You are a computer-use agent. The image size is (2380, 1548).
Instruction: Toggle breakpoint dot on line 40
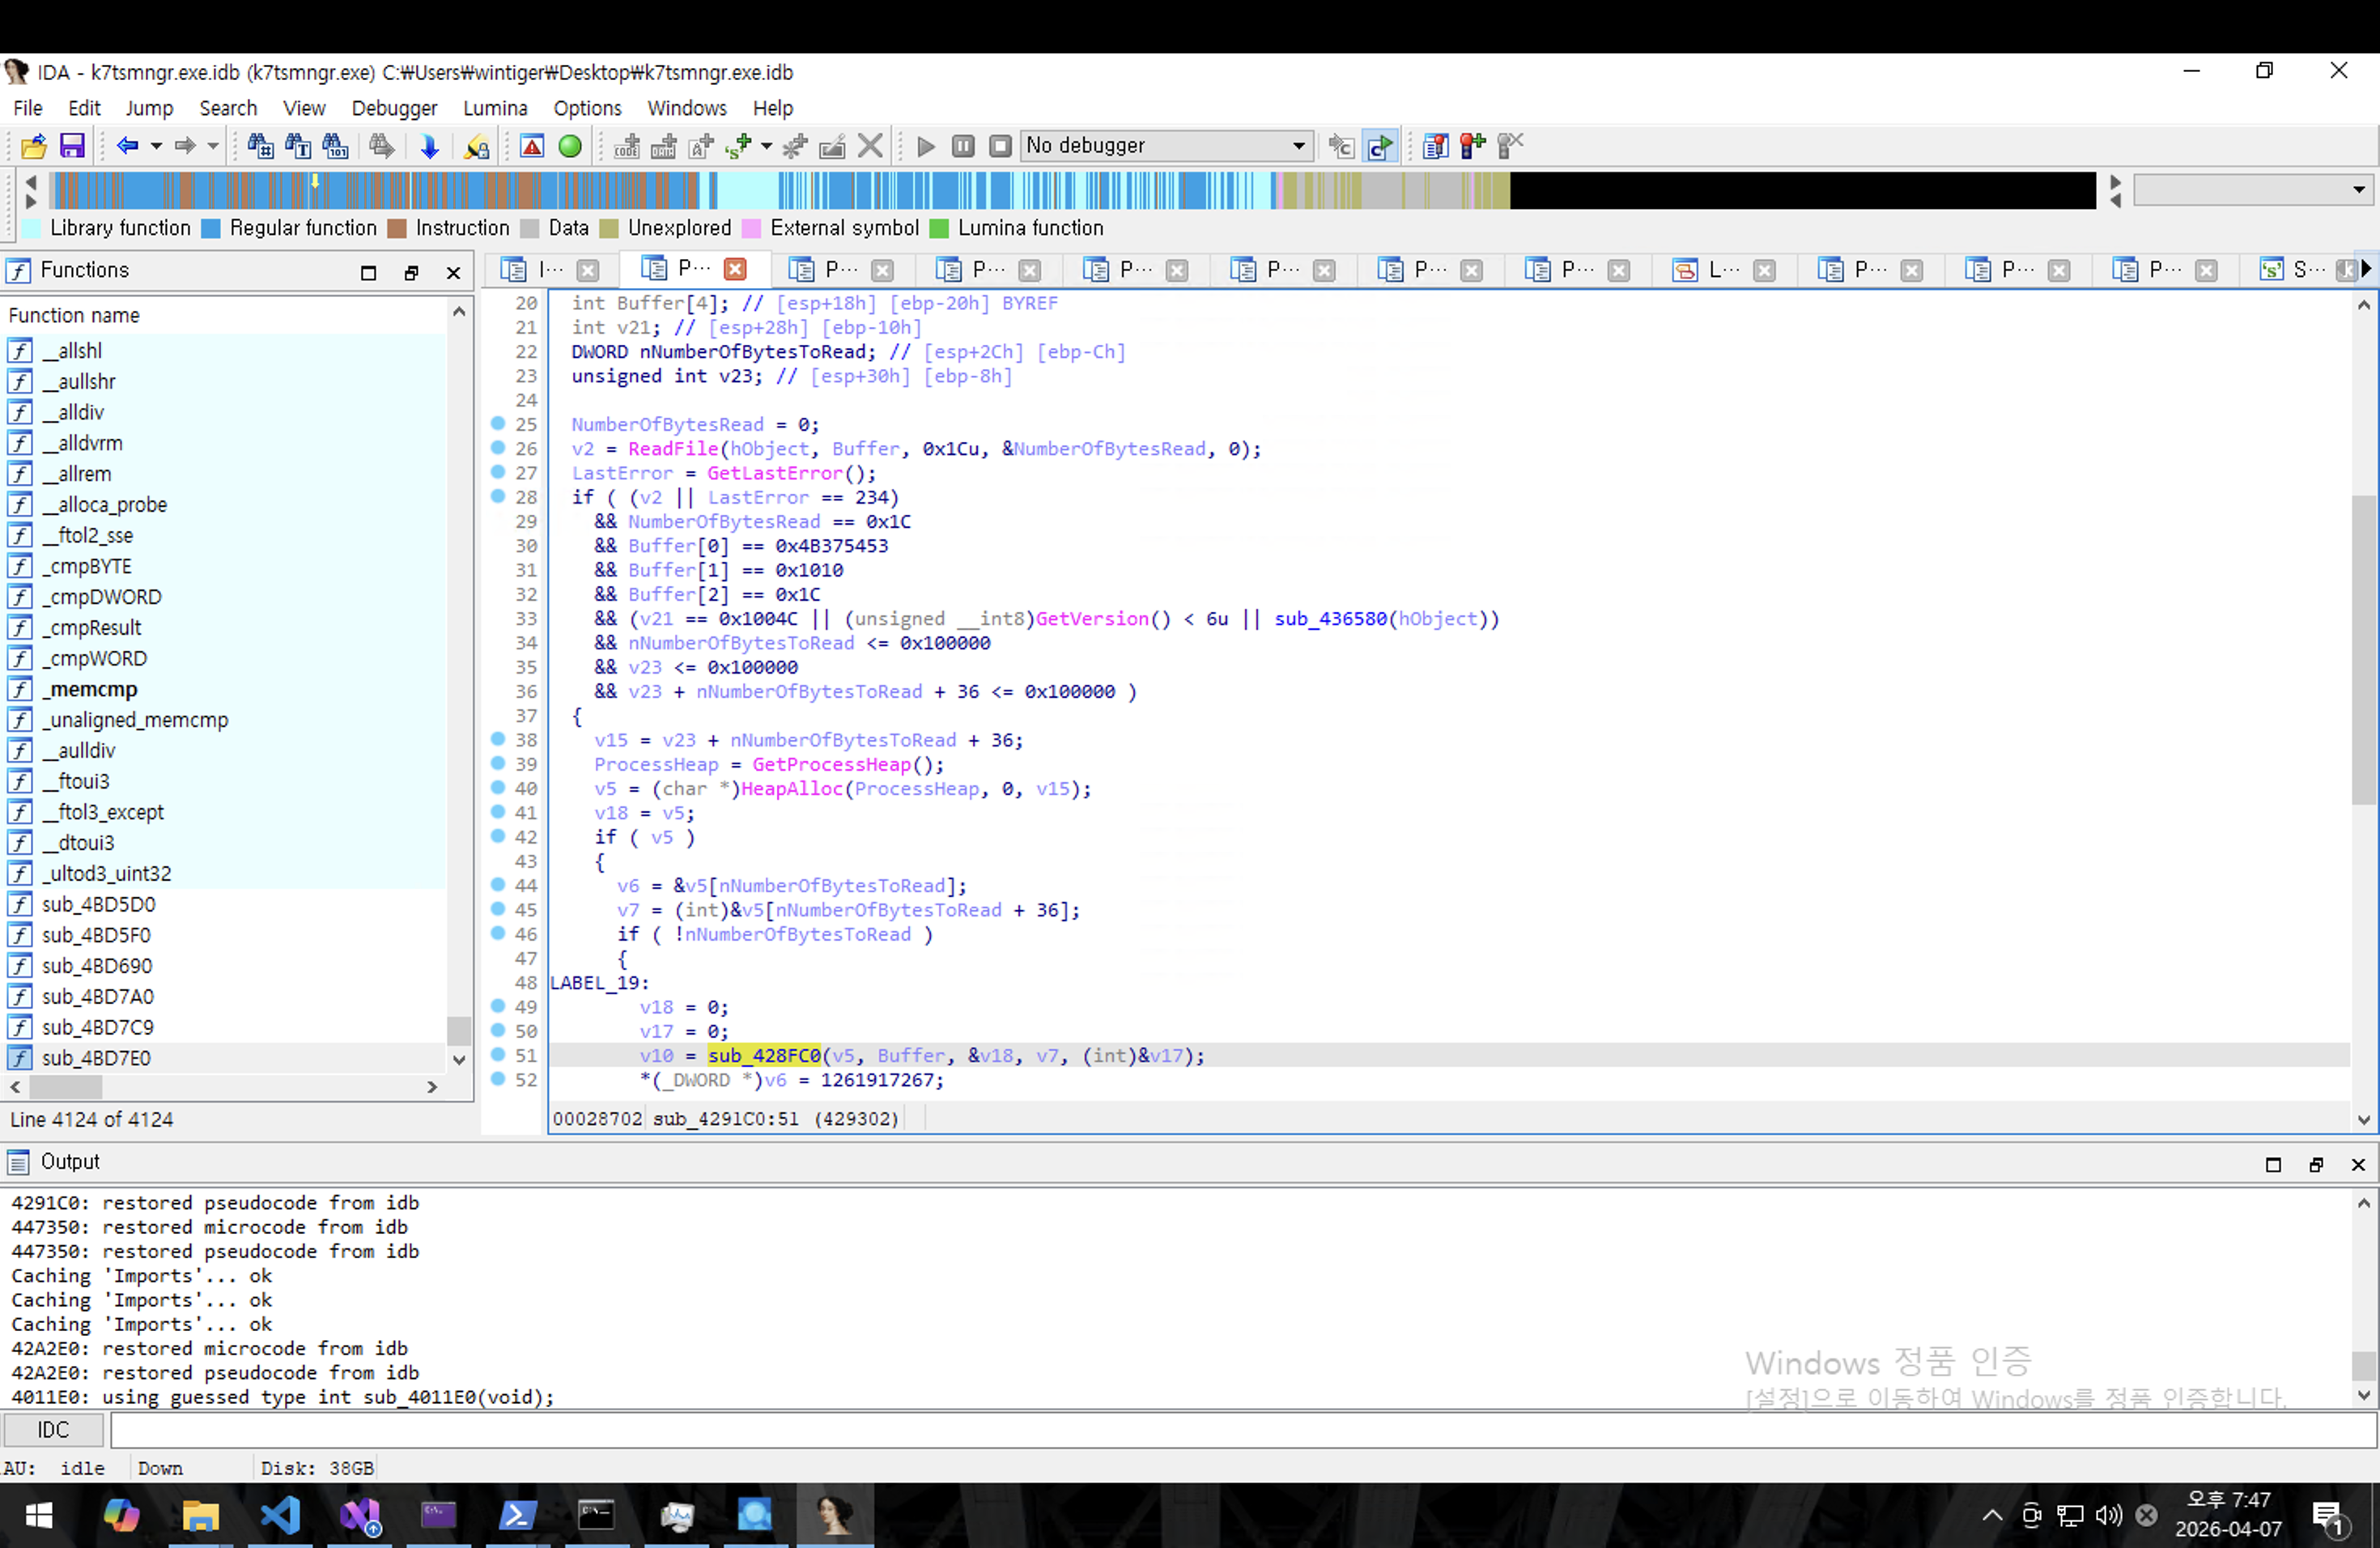[498, 788]
